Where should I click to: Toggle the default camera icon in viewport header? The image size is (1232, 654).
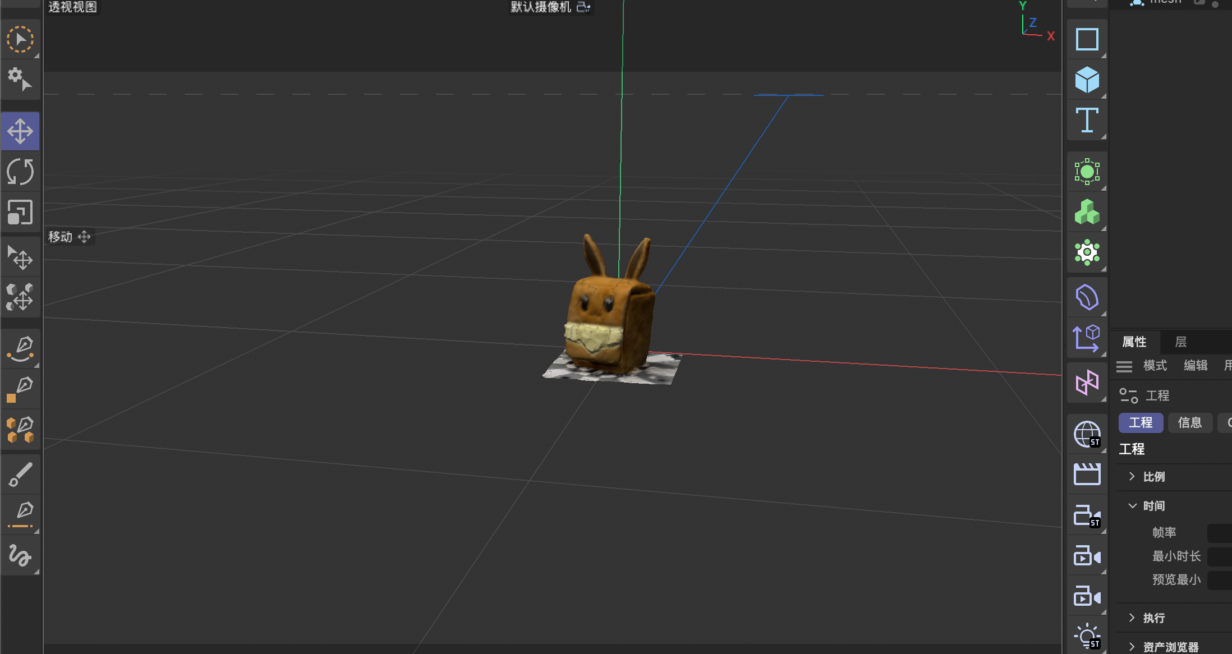click(x=583, y=7)
